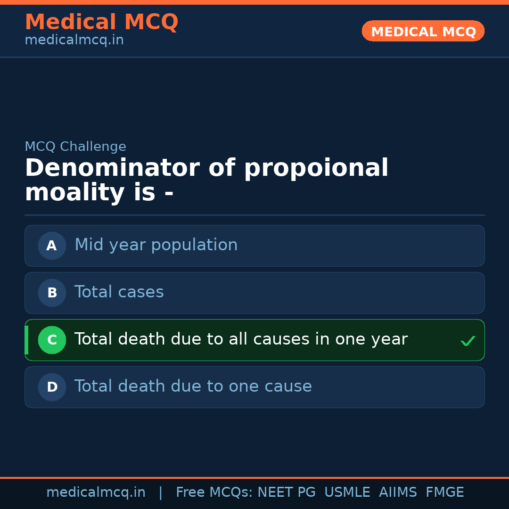509x509 pixels.
Task: Select option A, Mid year population
Action: click(254, 246)
